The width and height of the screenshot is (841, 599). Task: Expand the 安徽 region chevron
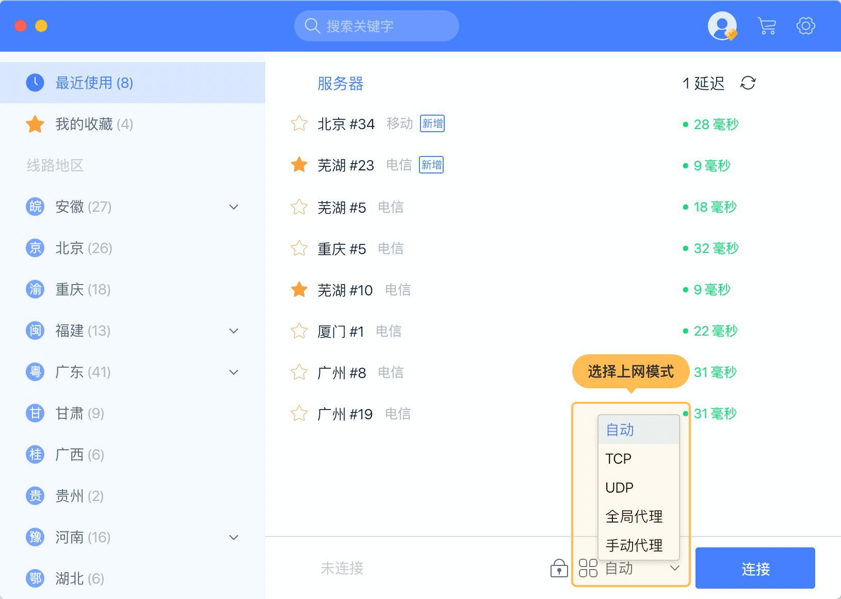[x=234, y=207]
